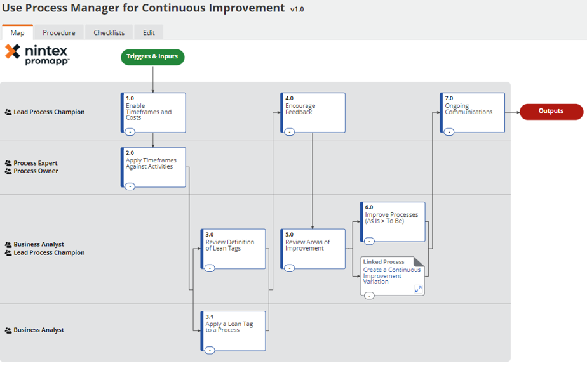
Task: Collapse activity 1.0 Enable Timeframes and Costs
Action: (x=130, y=132)
